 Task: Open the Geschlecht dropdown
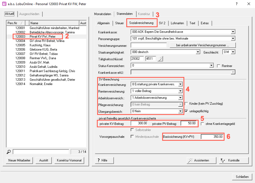pos(233,52)
